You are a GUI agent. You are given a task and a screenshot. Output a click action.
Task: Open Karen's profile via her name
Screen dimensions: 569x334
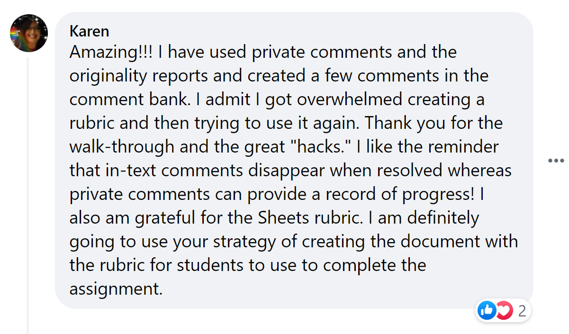pyautogui.click(x=89, y=31)
